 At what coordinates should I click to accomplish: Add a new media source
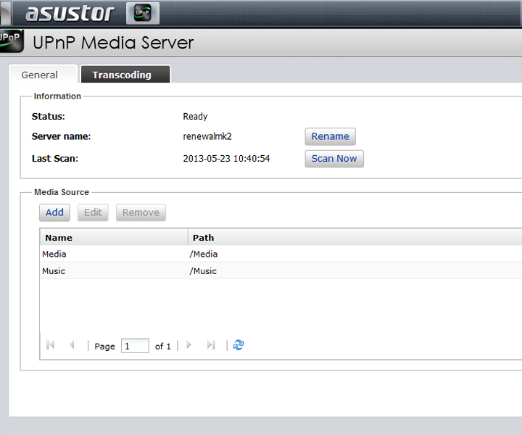(54, 212)
